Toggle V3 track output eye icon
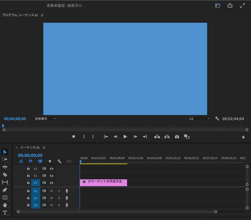Image resolution: width=251 pixels, height=220 pixels. (x=51, y=169)
